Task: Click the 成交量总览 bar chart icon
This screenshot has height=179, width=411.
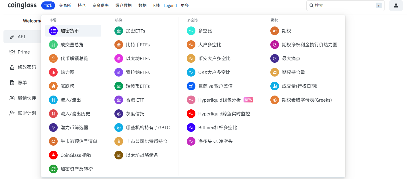Action: click(x=53, y=45)
